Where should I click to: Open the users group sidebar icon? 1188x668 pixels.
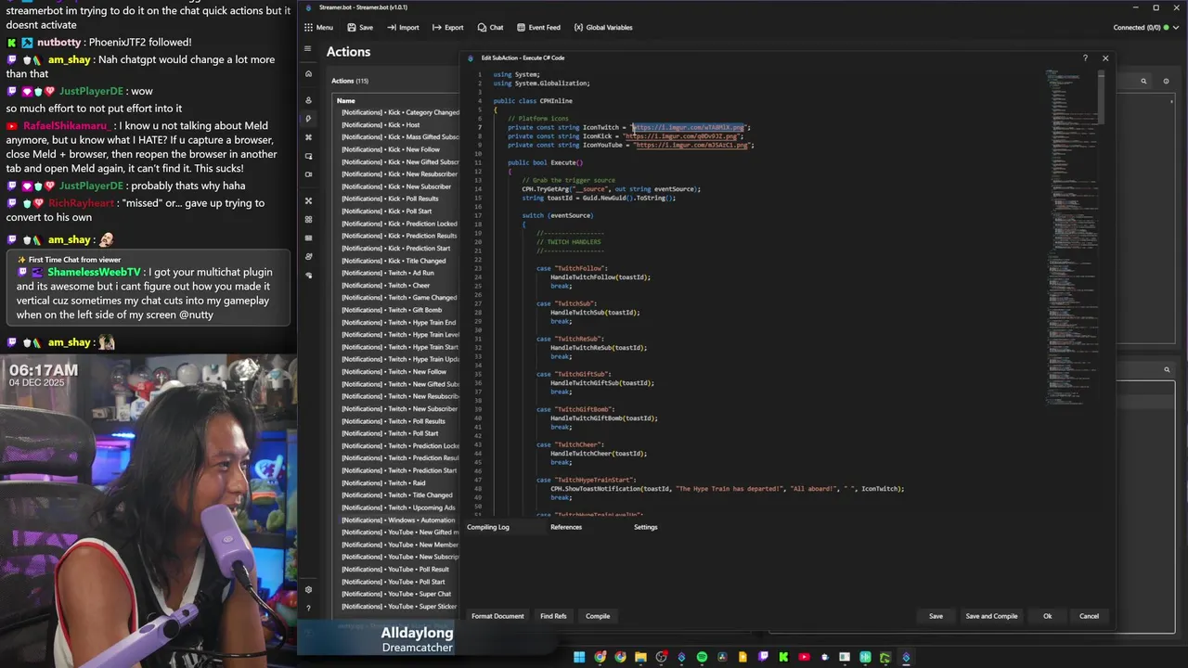pyautogui.click(x=308, y=257)
